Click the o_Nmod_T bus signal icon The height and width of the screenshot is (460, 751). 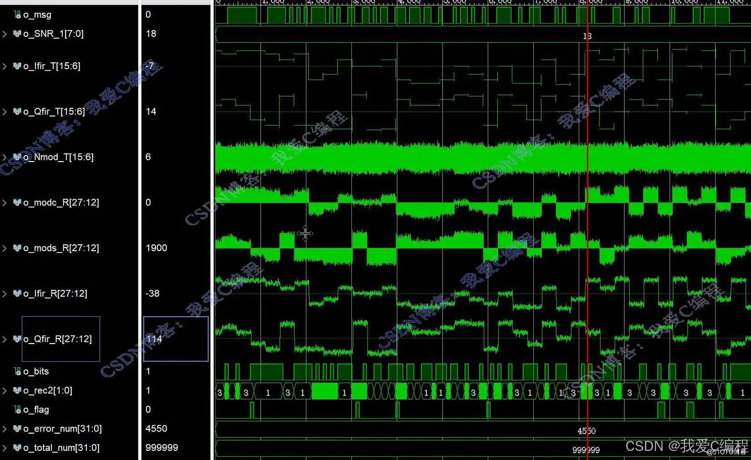17,157
